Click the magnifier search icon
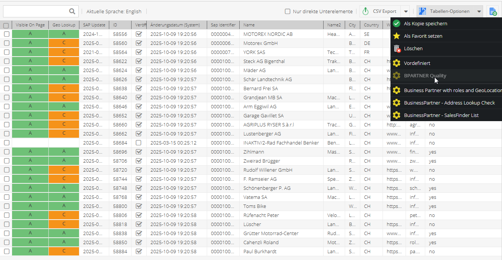 72,11
